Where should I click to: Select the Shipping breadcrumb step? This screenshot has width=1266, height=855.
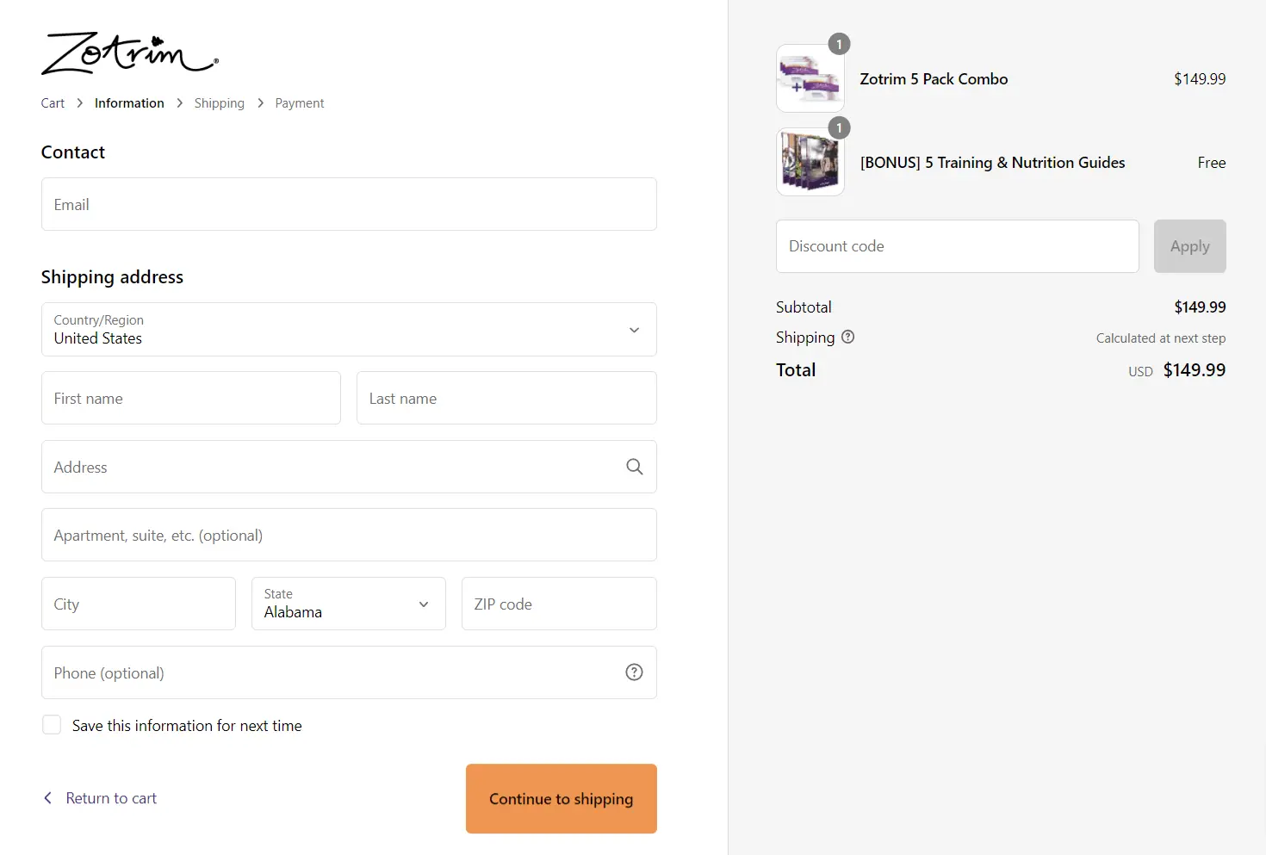click(x=220, y=103)
